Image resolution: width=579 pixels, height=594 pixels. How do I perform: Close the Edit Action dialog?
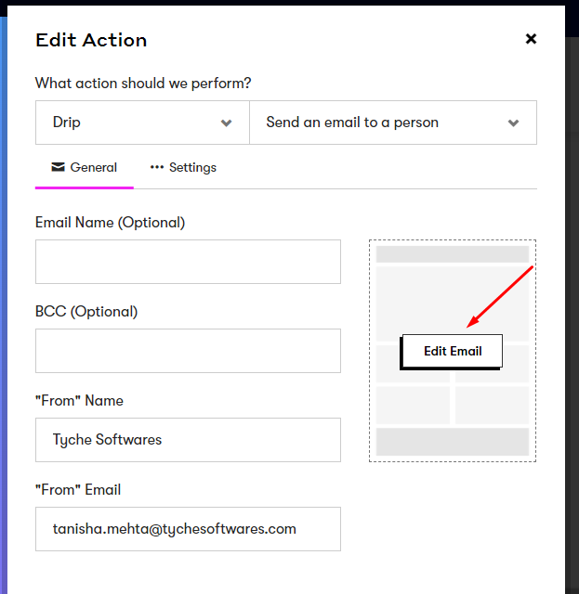tap(531, 39)
